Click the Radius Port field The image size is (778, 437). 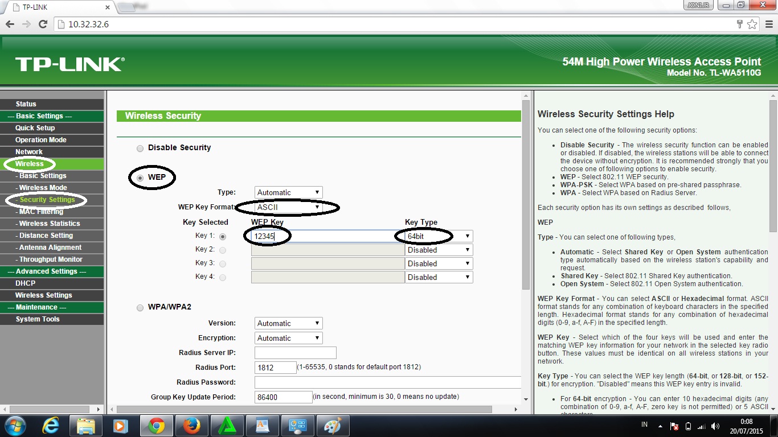point(276,368)
